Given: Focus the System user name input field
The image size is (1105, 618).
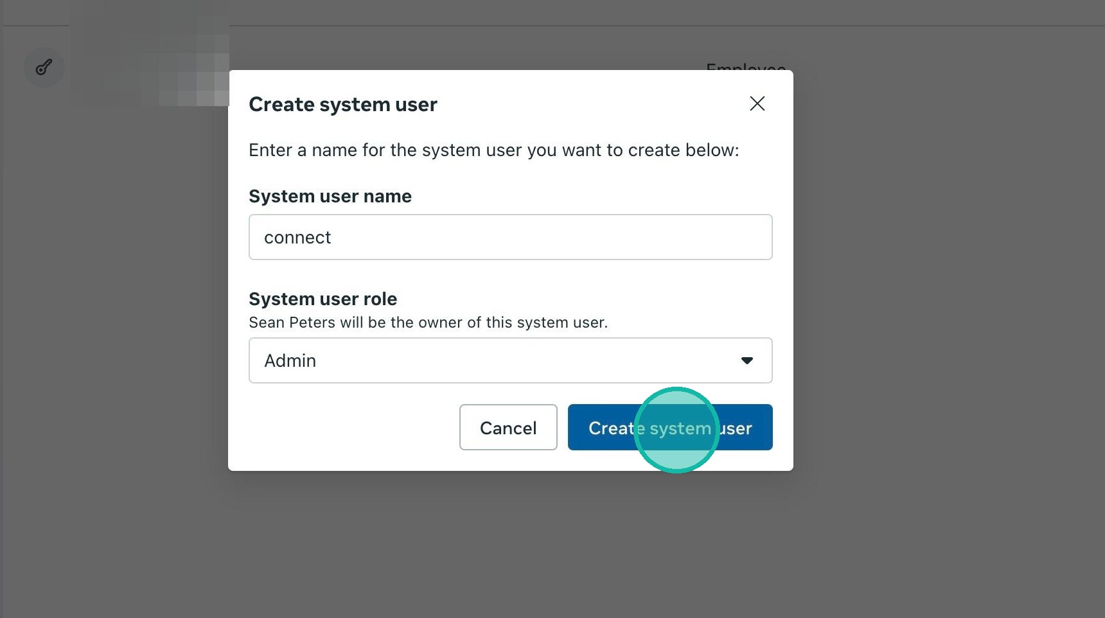Looking at the screenshot, I should (x=510, y=237).
